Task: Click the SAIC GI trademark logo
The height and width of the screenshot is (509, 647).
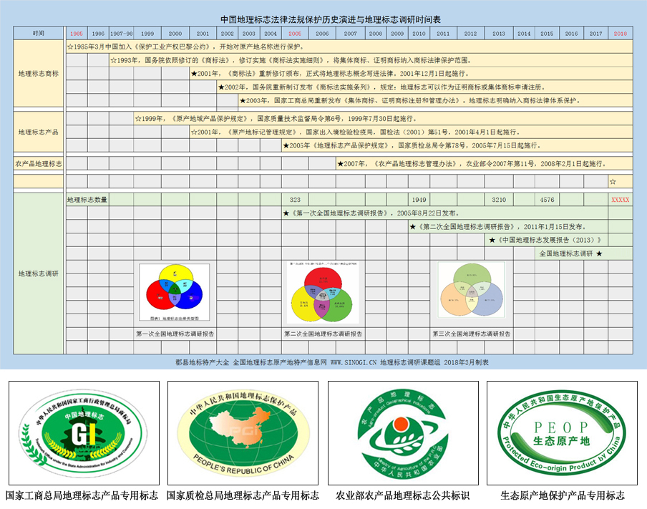Action: coord(84,433)
